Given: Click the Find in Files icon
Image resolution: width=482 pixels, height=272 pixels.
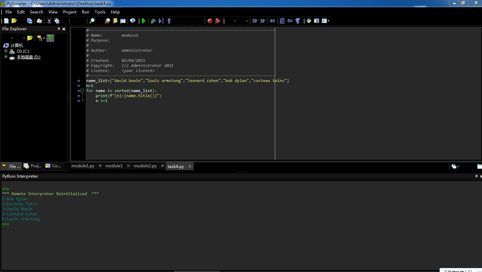Looking at the screenshot, I should [115, 21].
